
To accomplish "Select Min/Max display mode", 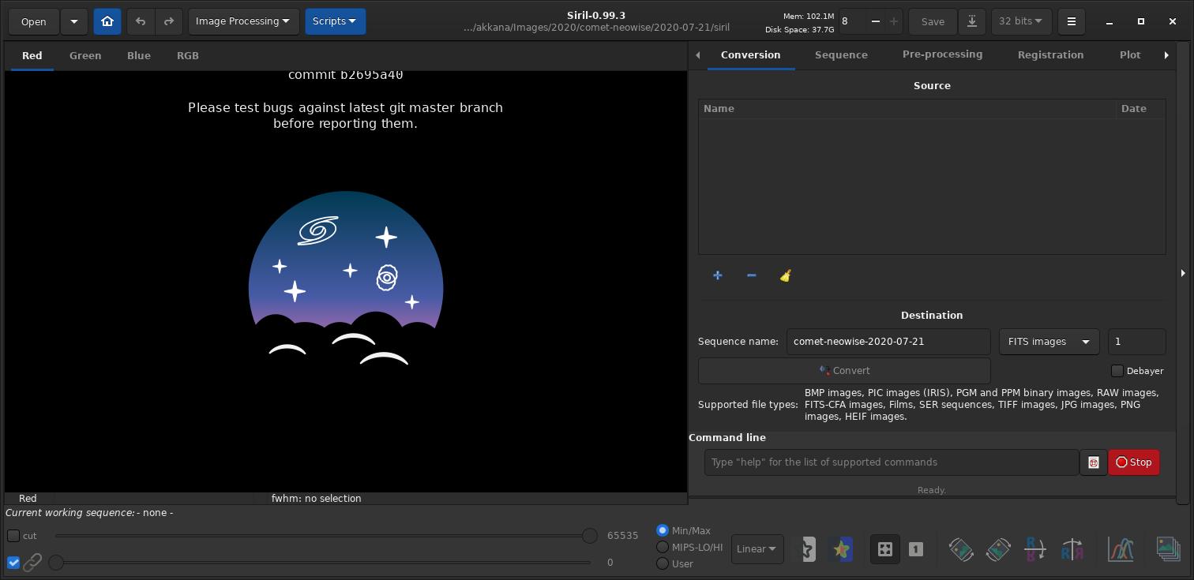I will point(663,530).
